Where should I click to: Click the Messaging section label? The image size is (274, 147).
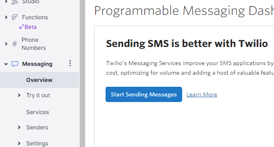coord(37,64)
